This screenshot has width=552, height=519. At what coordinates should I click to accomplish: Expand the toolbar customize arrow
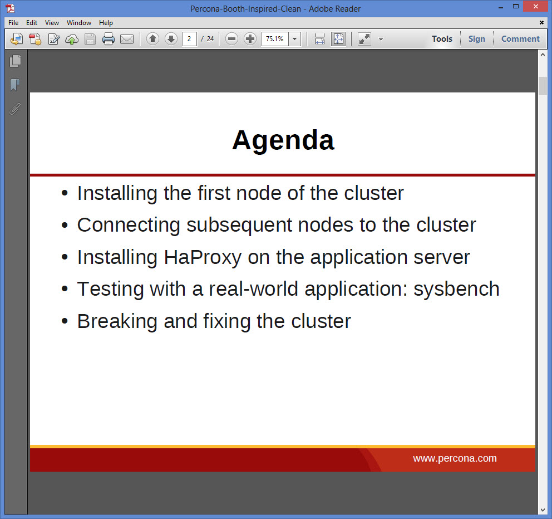[381, 39]
